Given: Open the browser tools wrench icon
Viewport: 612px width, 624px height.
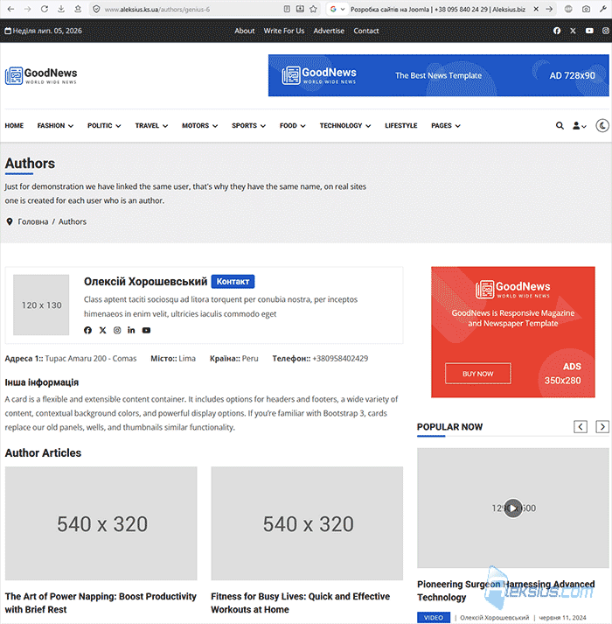Looking at the screenshot, I should point(603,9).
